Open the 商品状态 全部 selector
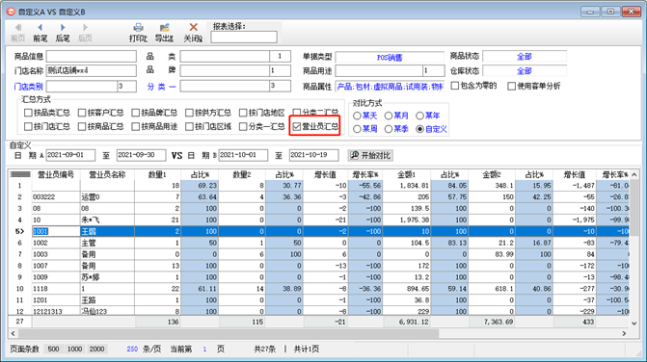 point(525,57)
